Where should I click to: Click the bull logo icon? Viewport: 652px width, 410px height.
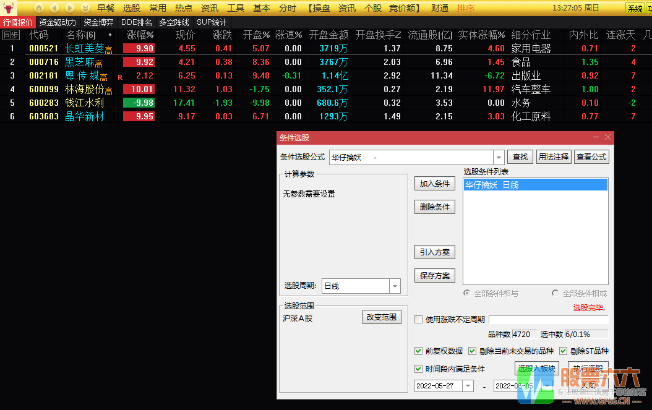click(x=8, y=7)
